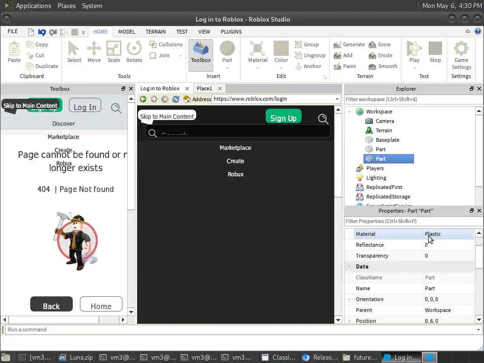Switch to the PLUGINS ribbon tab
Screen dimensions: 484x363
pyautogui.click(x=231, y=32)
